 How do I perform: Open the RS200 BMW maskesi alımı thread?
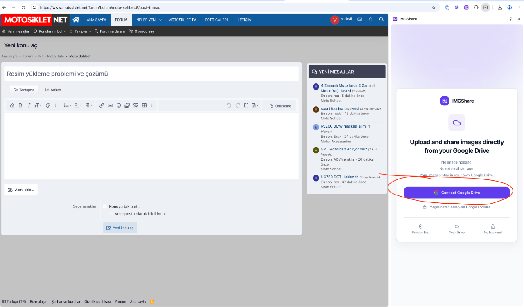click(343, 126)
